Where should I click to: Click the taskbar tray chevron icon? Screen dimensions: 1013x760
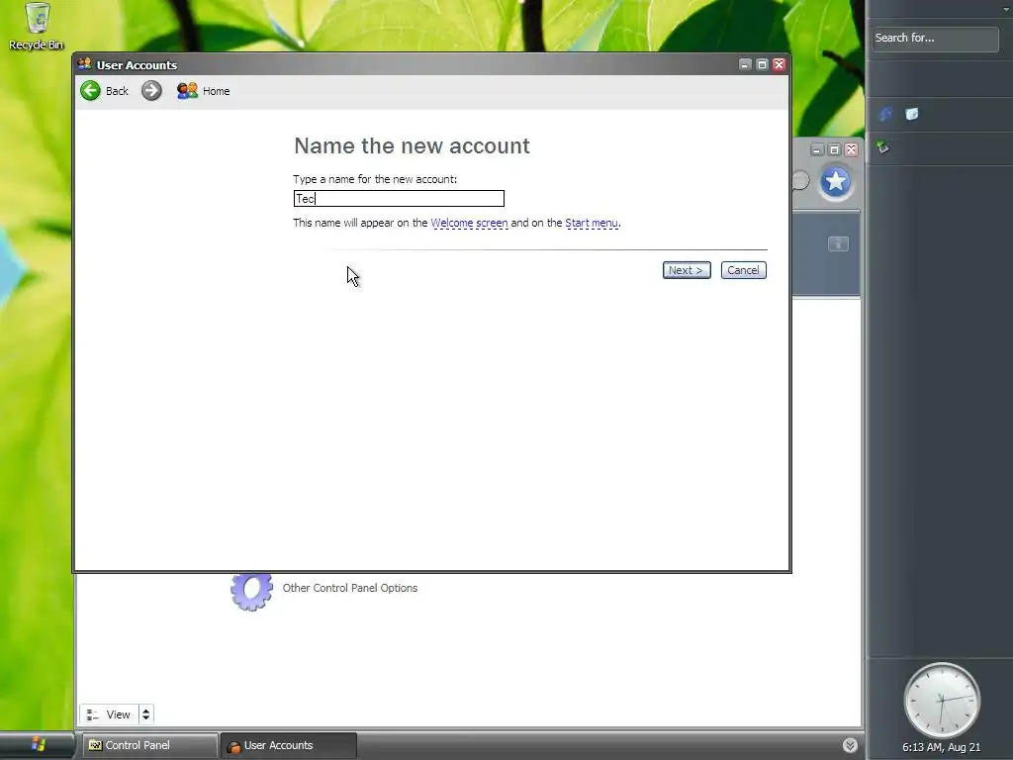pos(850,745)
